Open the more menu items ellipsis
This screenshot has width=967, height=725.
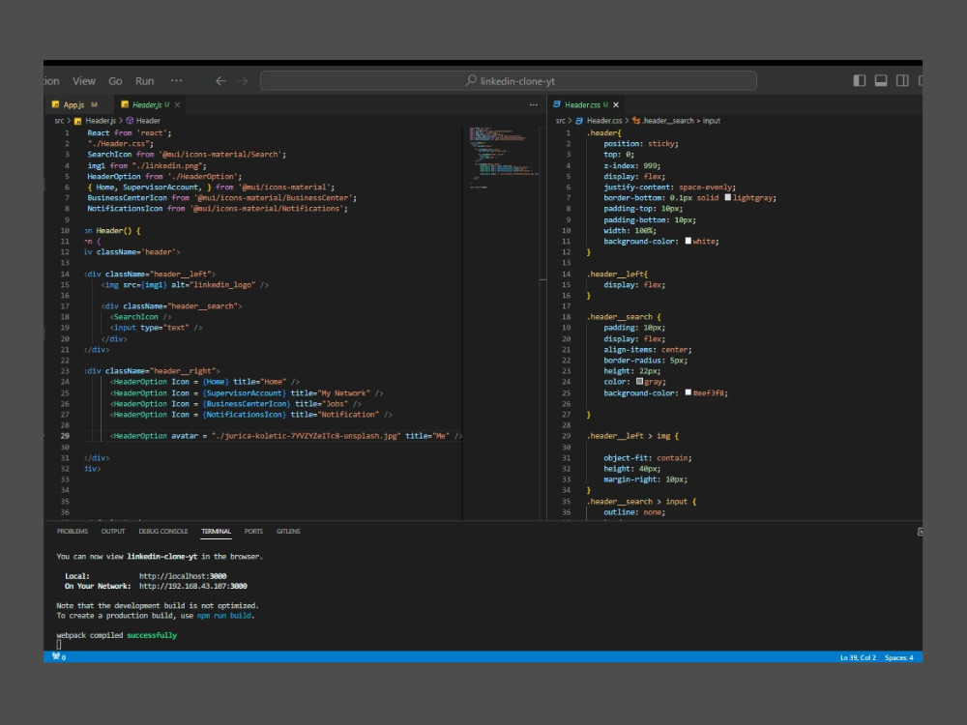[176, 81]
